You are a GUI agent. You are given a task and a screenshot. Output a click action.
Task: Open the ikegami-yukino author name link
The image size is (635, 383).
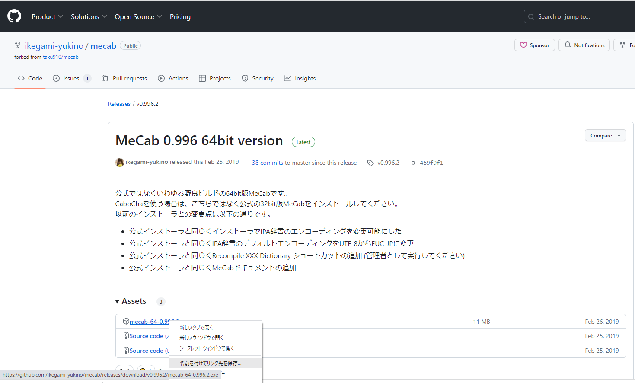point(147,162)
